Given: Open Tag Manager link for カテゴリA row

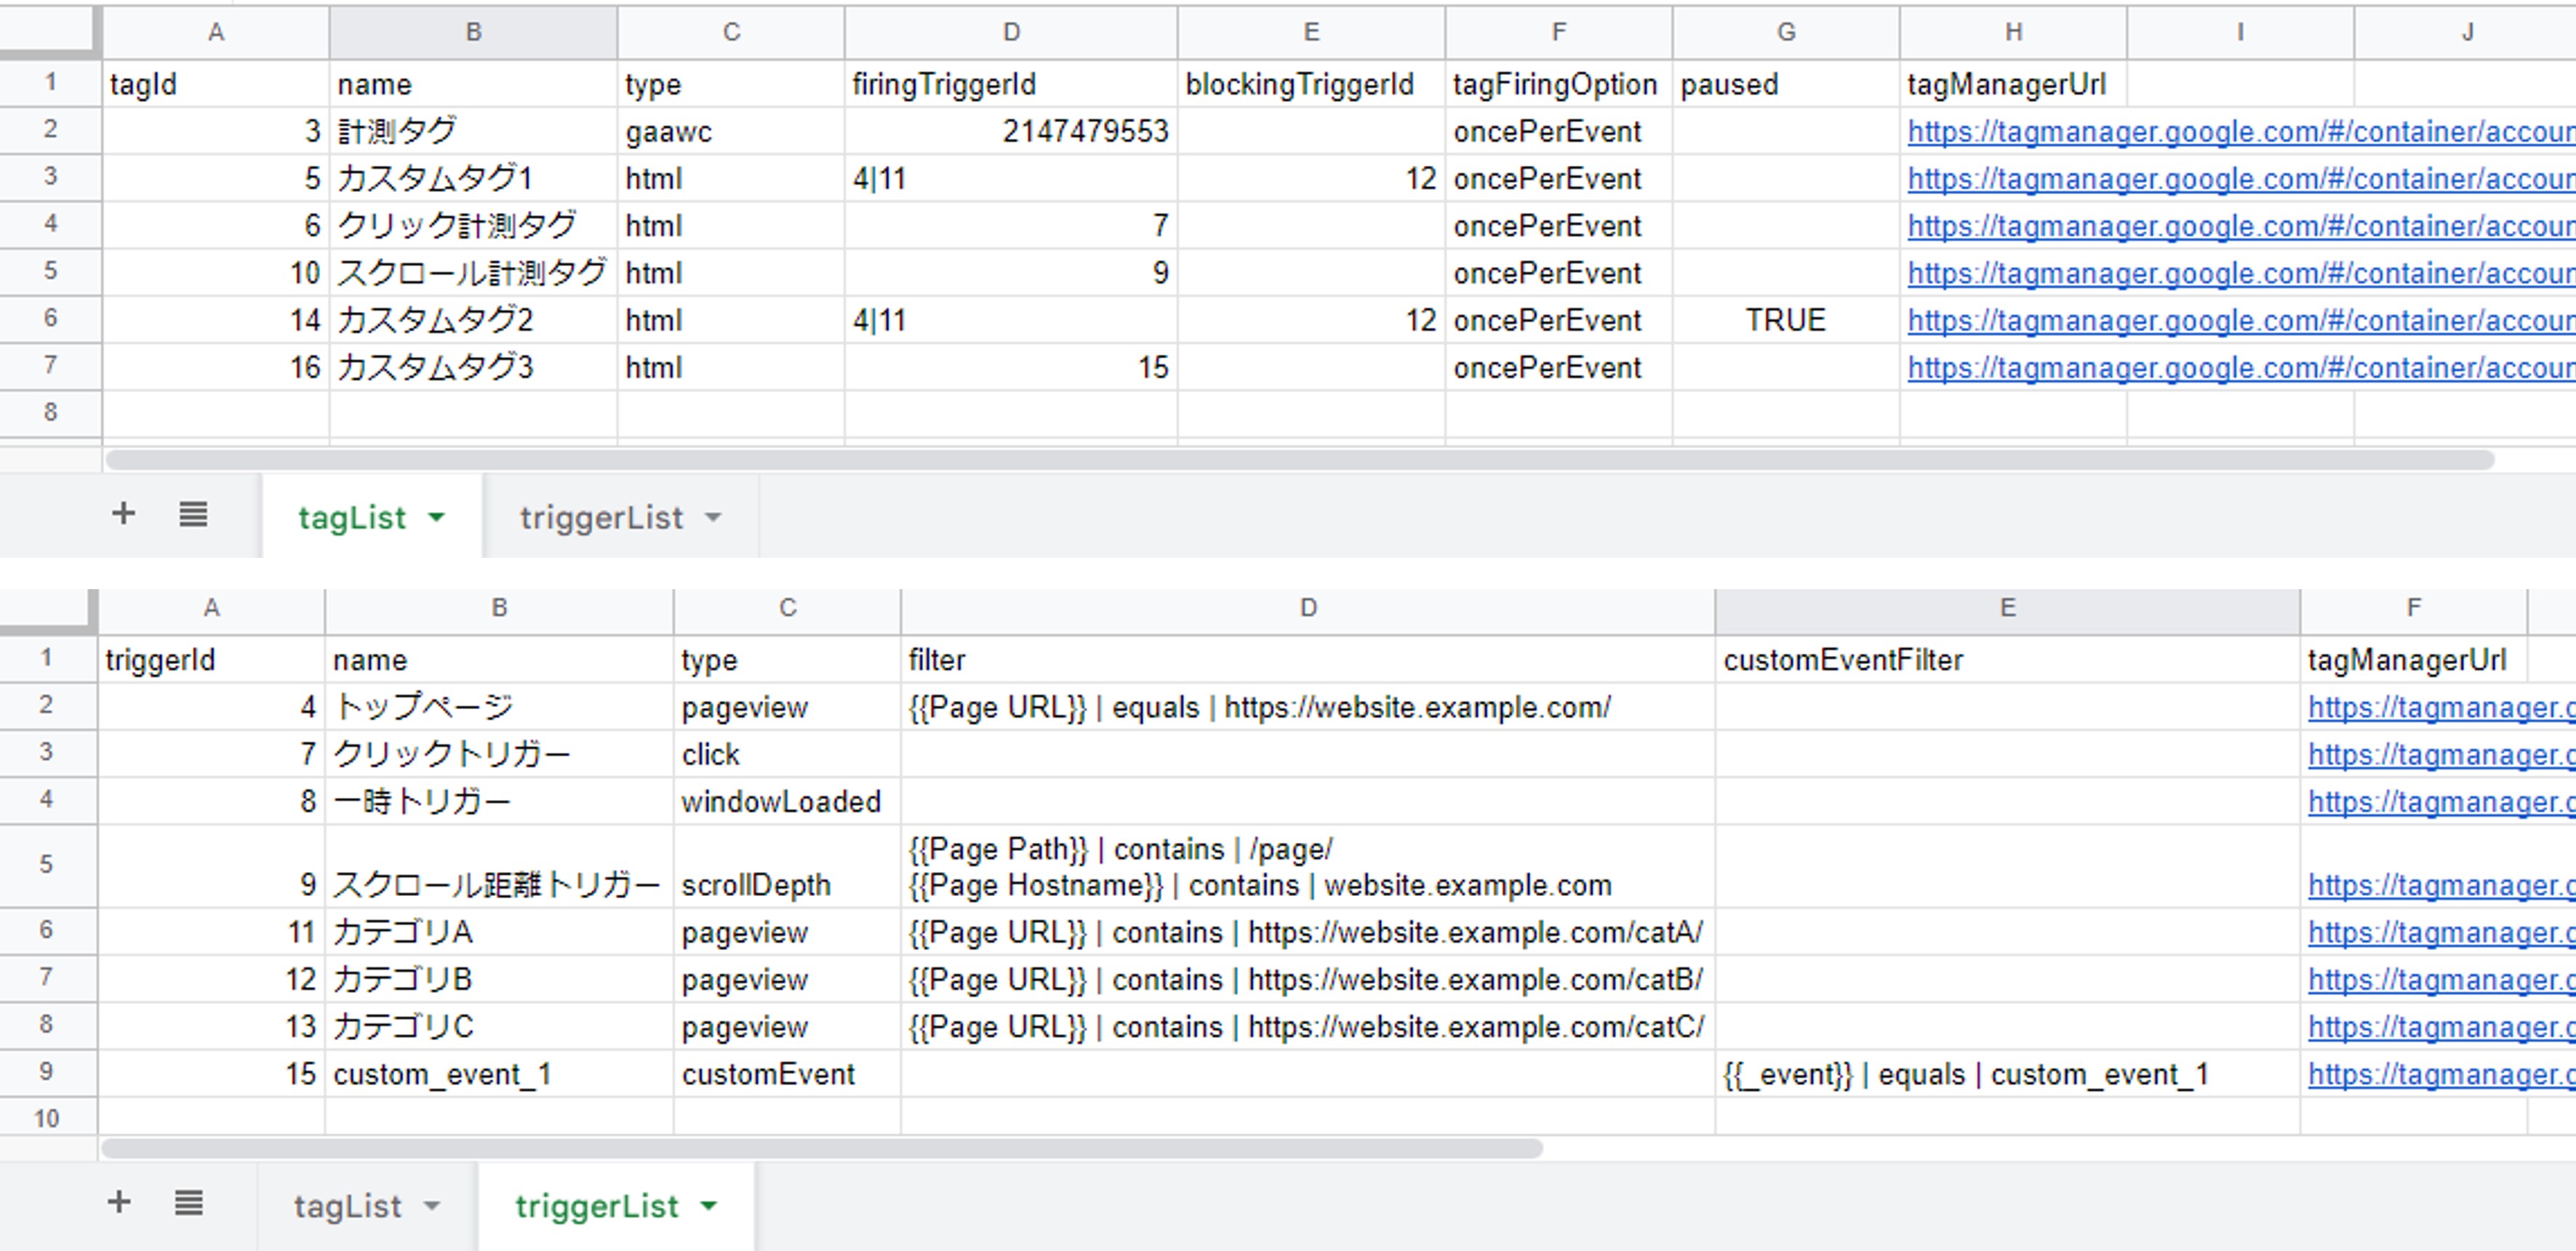Looking at the screenshot, I should coord(2441,932).
